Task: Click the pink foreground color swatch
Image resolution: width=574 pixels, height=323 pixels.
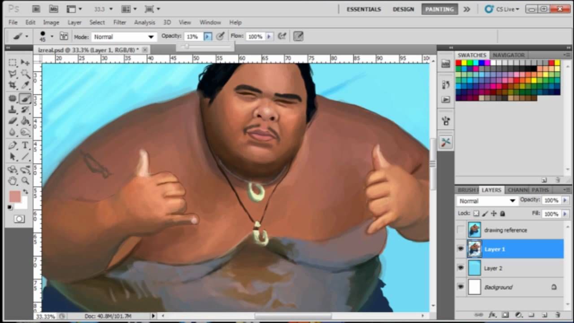Action: click(x=15, y=196)
